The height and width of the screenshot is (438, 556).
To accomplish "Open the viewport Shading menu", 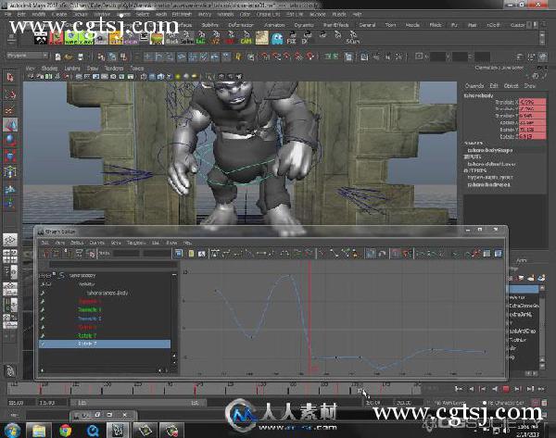I will tap(49, 68).
